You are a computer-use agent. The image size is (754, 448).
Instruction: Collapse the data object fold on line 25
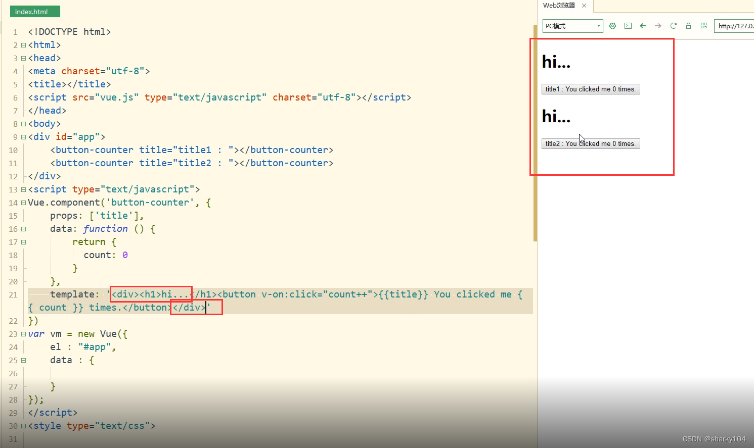tap(23, 360)
